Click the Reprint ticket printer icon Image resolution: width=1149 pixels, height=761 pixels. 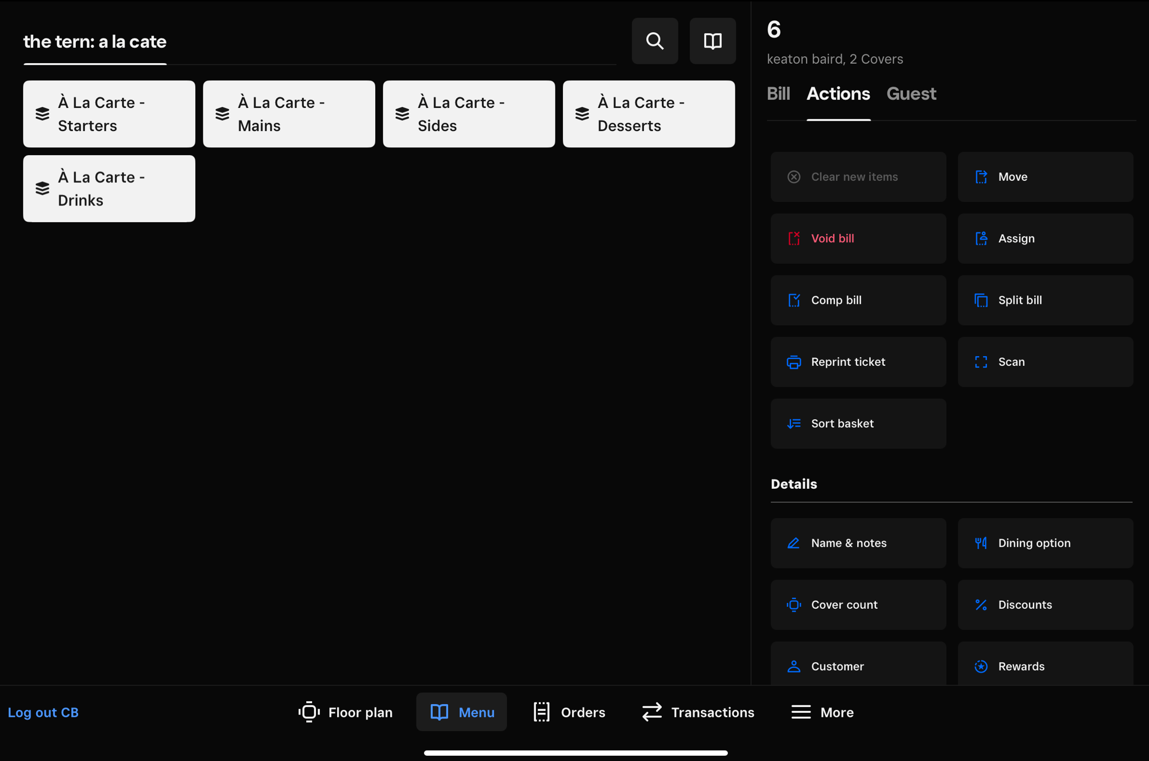click(x=793, y=362)
